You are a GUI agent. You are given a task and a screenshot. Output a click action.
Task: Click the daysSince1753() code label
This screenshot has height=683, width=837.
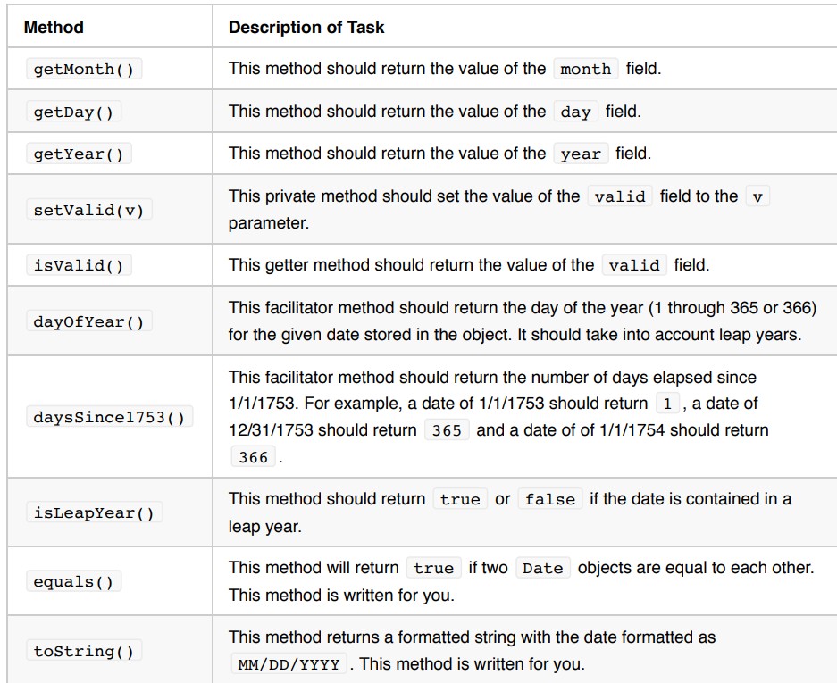point(110,417)
